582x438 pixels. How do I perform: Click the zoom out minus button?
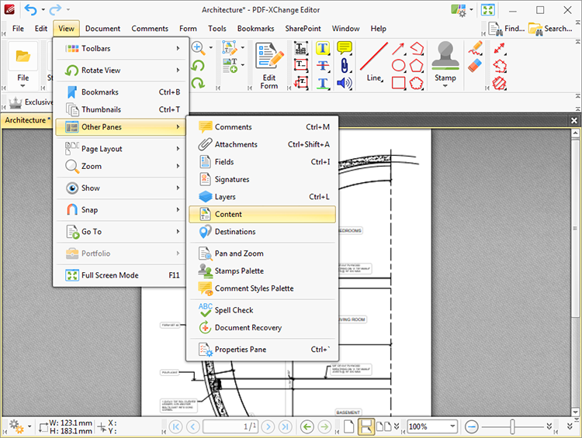(x=471, y=427)
